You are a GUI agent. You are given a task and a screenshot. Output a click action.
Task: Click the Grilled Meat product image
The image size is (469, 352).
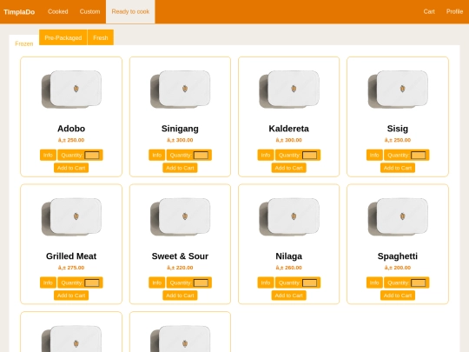(71, 216)
